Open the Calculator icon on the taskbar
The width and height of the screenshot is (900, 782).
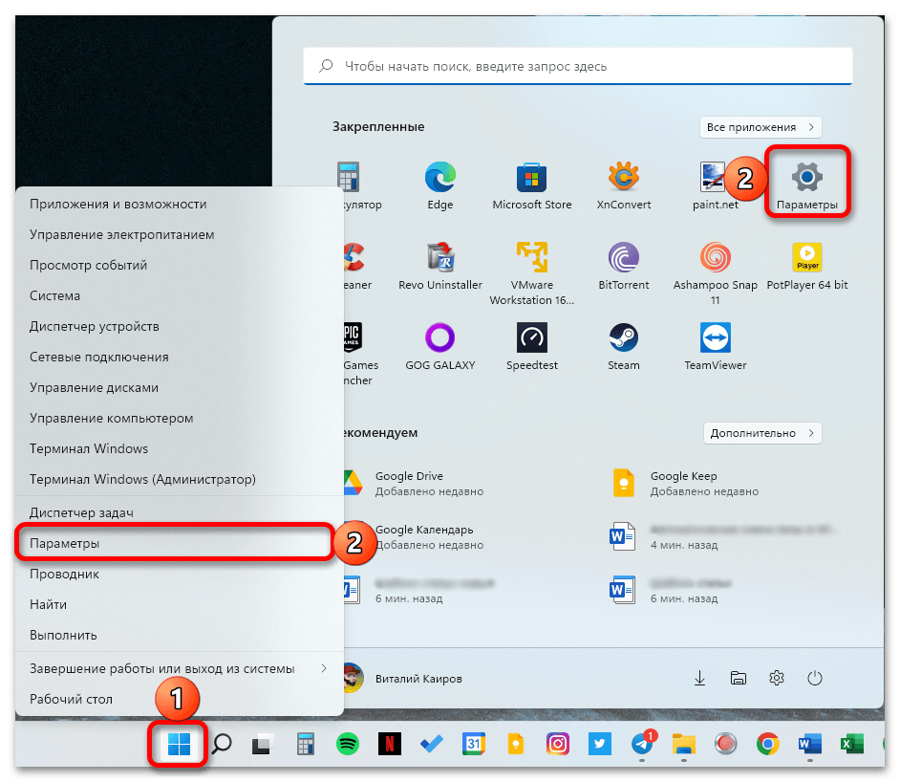pyautogui.click(x=306, y=744)
